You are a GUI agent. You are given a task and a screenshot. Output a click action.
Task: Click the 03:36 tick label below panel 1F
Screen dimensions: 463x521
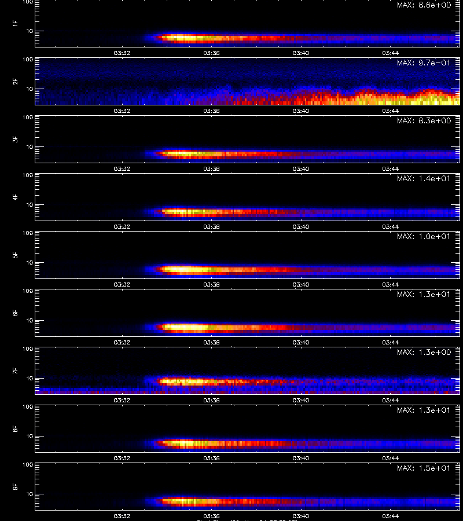click(212, 53)
